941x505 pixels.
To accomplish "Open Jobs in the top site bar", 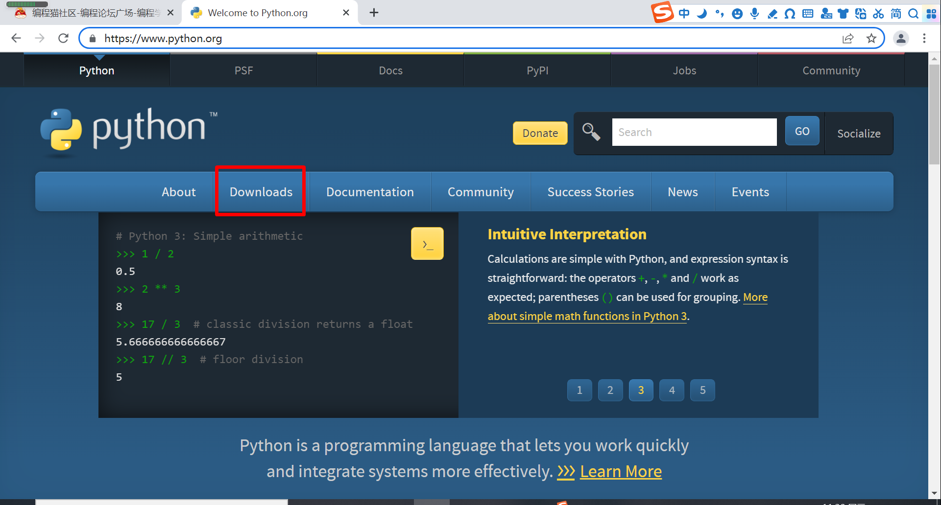I will point(684,70).
